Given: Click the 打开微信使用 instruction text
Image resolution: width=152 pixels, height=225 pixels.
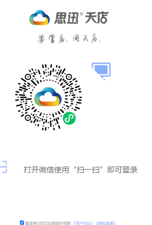Looking at the screenshot, I should click(46, 170).
